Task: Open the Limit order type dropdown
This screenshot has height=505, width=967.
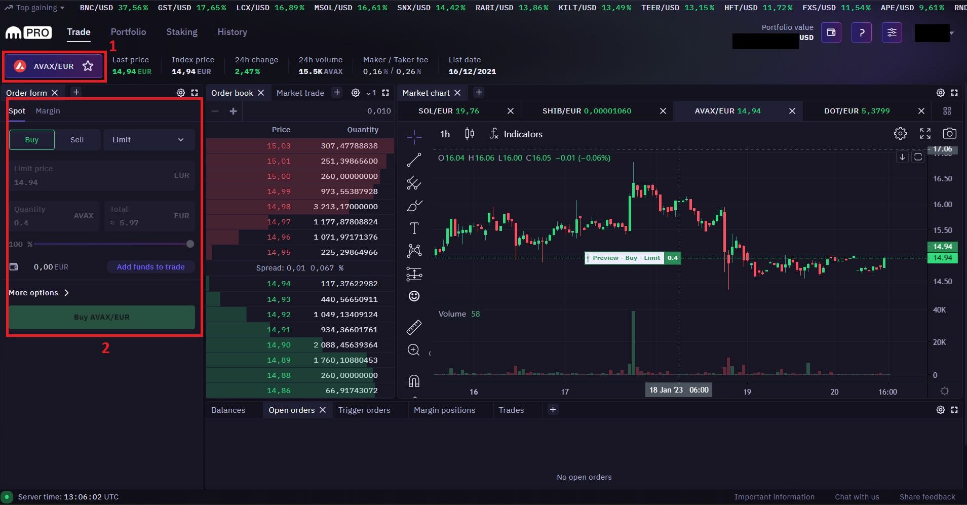Action: click(x=149, y=140)
